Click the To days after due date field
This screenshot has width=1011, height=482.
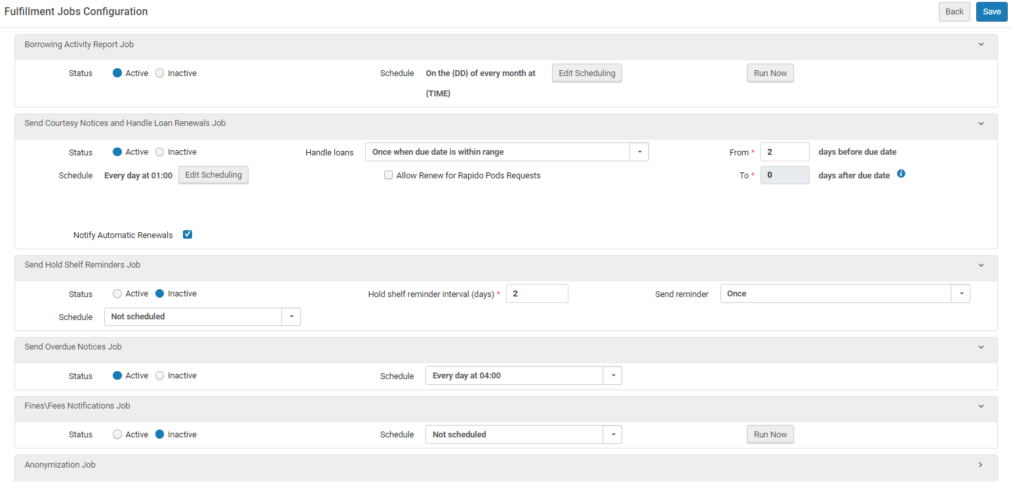coord(785,175)
